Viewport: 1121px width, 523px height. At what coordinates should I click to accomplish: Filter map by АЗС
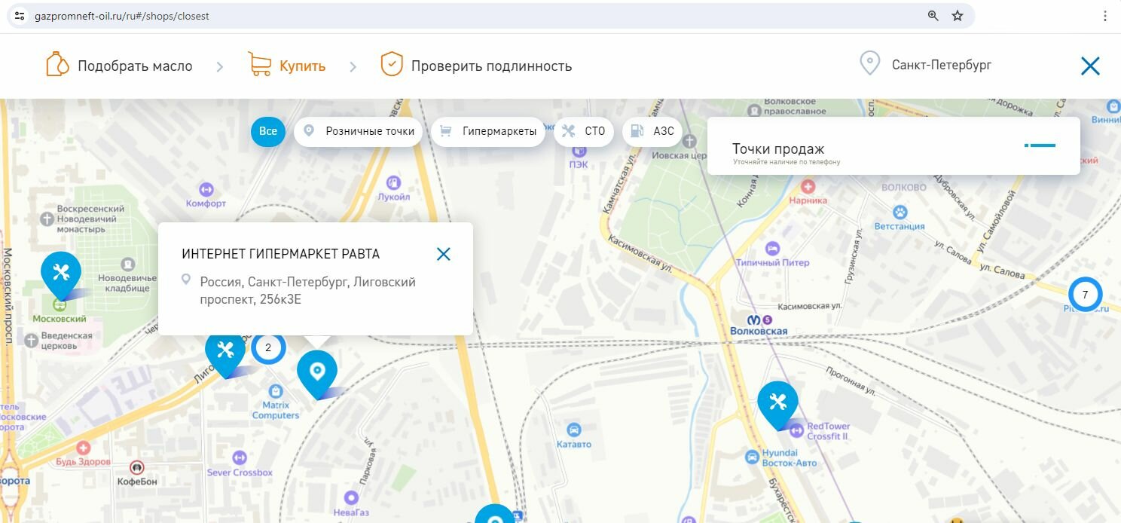(652, 131)
